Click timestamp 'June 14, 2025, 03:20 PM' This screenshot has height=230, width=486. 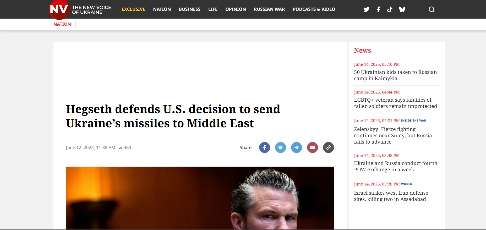(x=377, y=184)
